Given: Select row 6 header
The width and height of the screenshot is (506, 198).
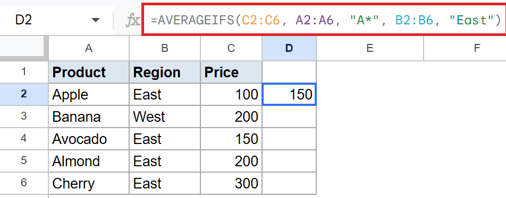Looking at the screenshot, I should (x=24, y=183).
